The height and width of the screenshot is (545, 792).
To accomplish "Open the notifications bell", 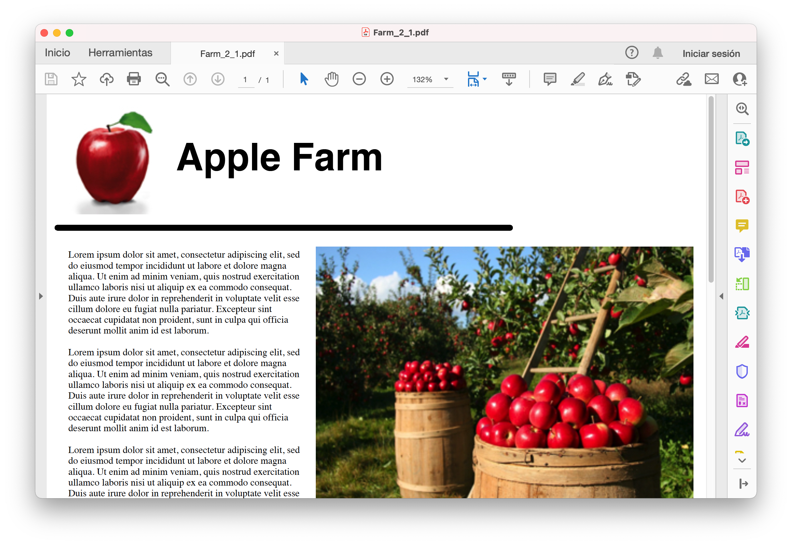I will tap(657, 53).
